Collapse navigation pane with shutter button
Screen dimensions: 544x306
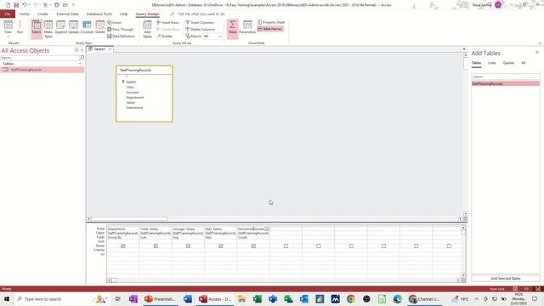coord(82,51)
